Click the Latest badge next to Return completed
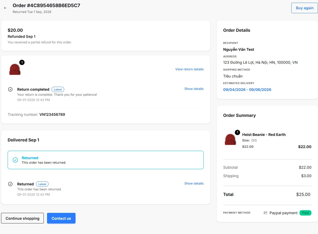Image resolution: width=318 pixels, height=234 pixels. (58, 89)
